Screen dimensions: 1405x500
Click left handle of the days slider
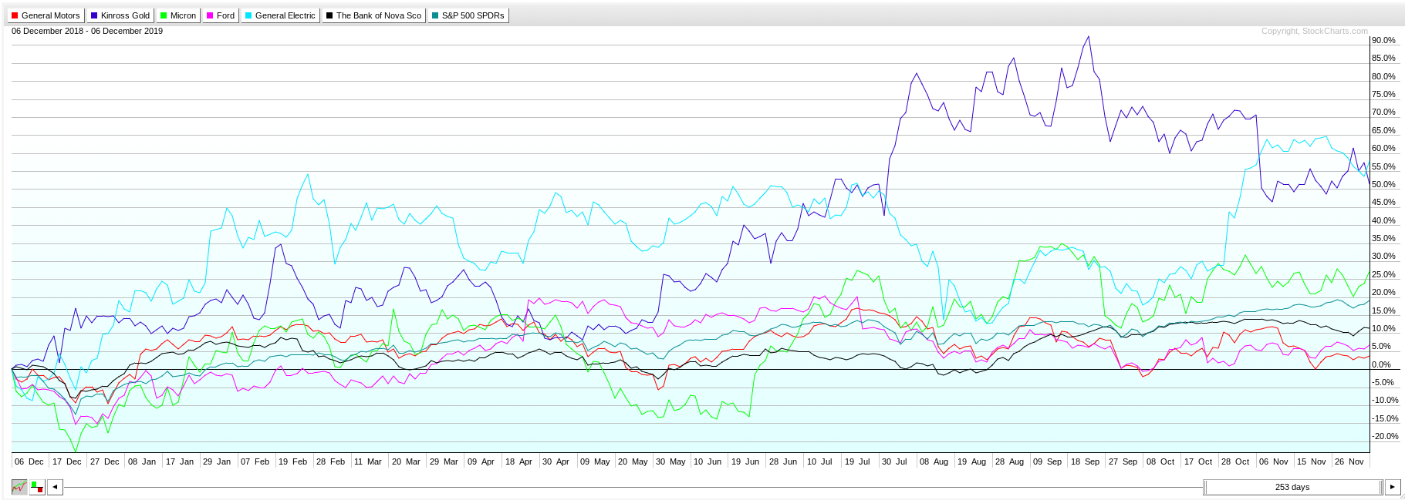point(1204,487)
